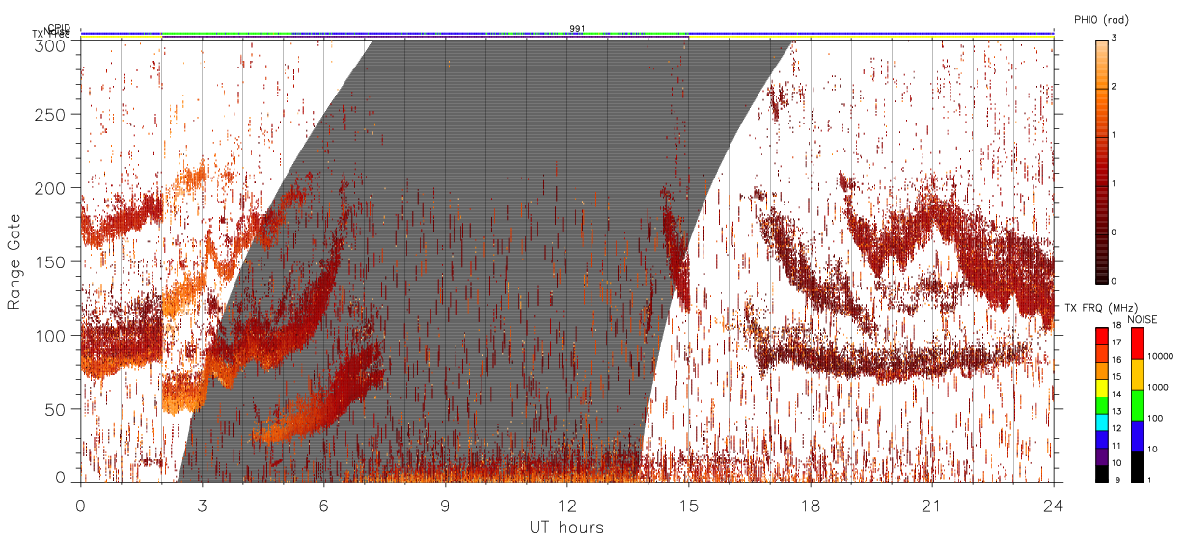Click the 'UT hours' axis title
The width and height of the screenshot is (1185, 547).
tap(566, 528)
